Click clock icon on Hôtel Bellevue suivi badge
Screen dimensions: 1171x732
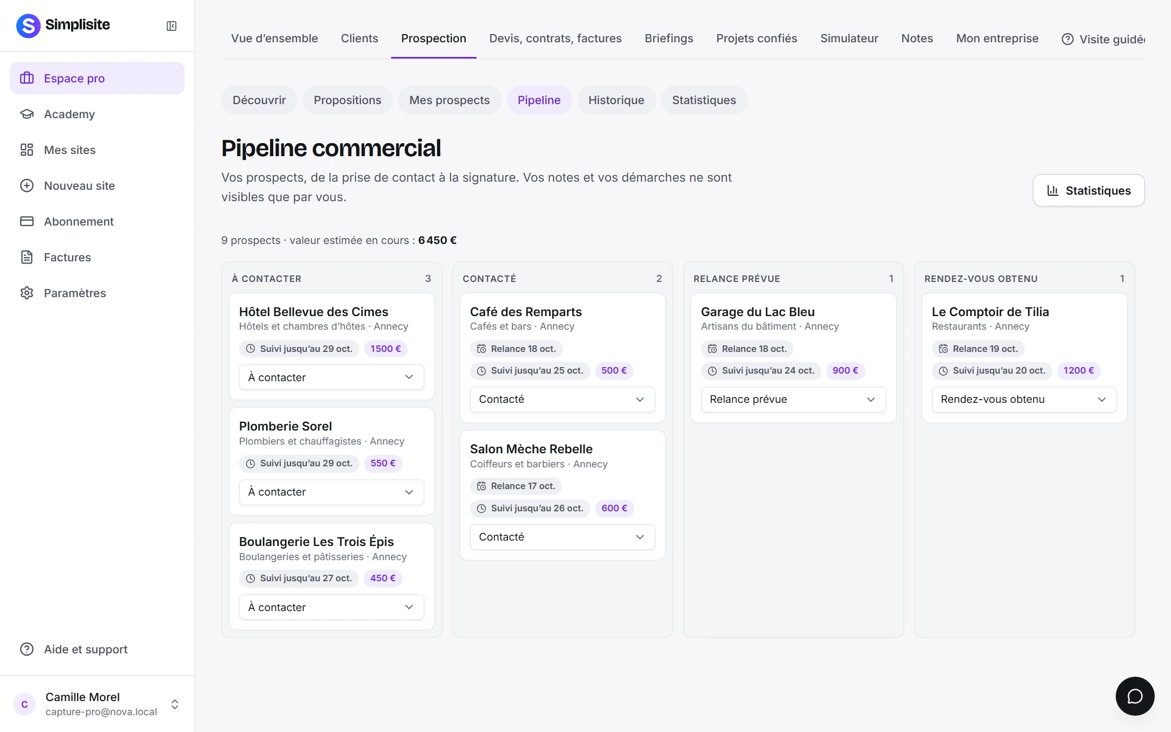[250, 349]
